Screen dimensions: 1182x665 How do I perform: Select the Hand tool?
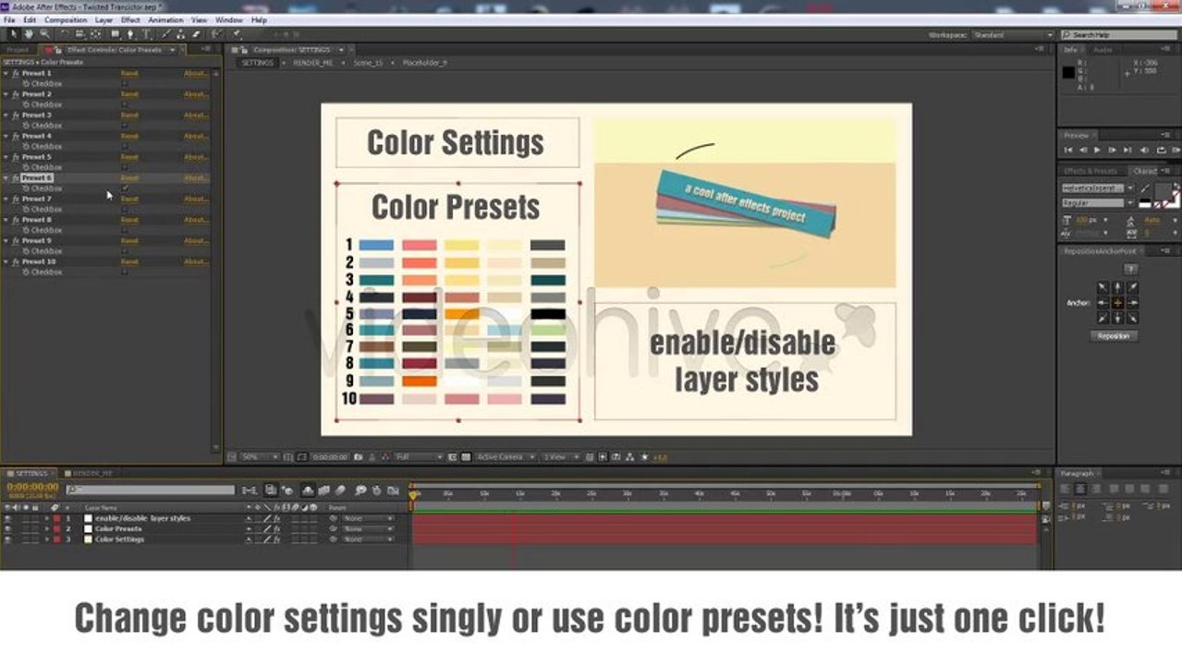[x=29, y=34]
